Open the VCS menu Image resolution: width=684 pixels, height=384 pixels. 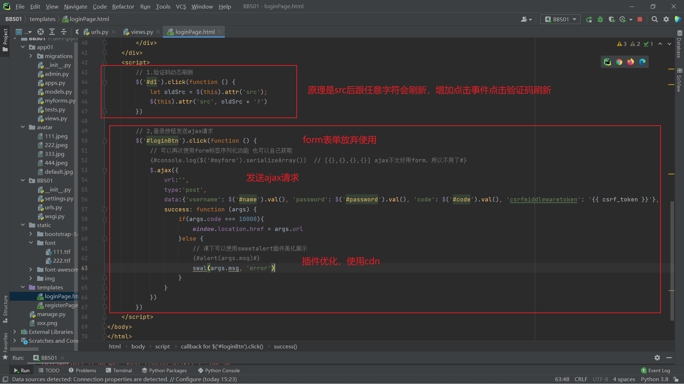click(x=181, y=6)
